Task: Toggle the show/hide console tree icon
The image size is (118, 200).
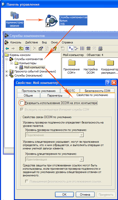Action: (x=27, y=49)
